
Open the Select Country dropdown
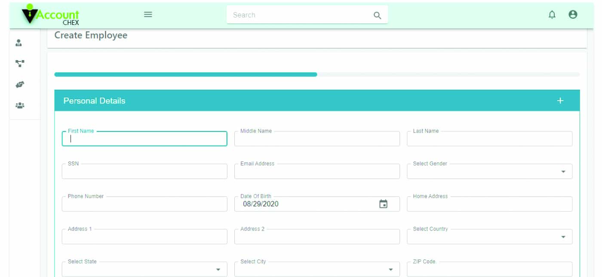tap(489, 237)
